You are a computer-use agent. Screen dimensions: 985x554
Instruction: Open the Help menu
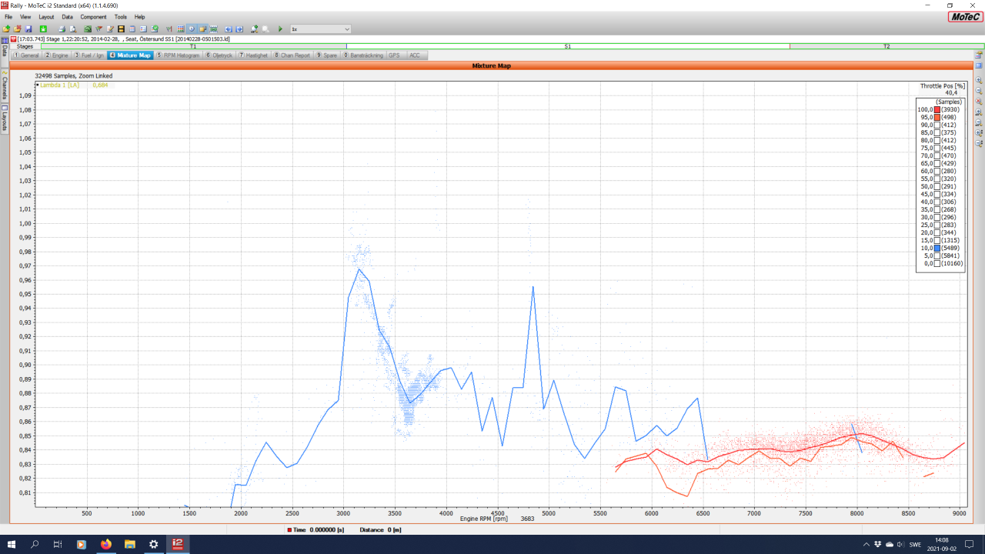pos(139,16)
